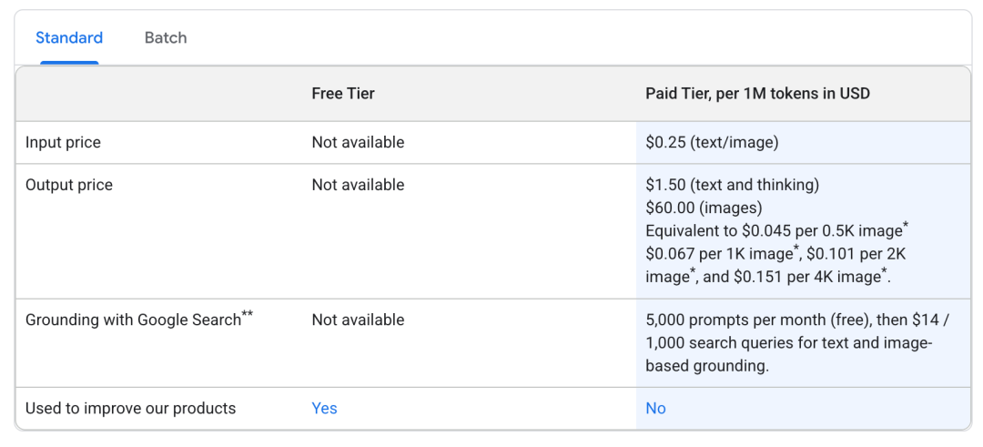Click the blue No link under Paid Tier
The width and height of the screenshot is (983, 447).
[655, 409]
